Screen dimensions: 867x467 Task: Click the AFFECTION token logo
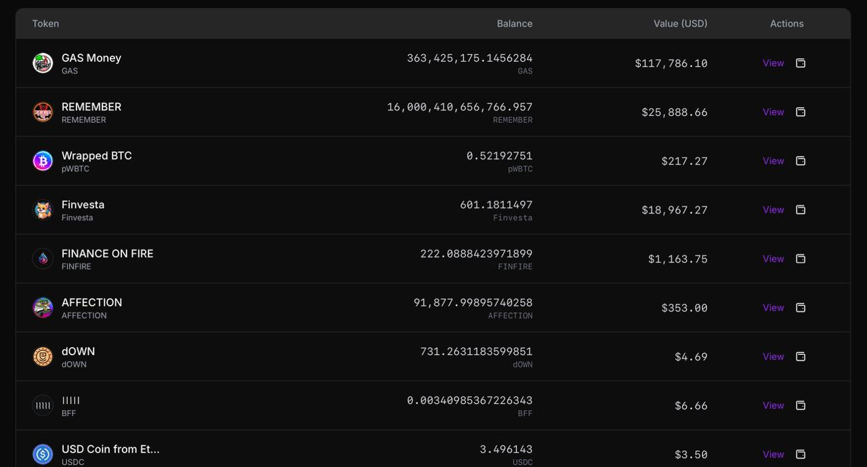(x=43, y=308)
